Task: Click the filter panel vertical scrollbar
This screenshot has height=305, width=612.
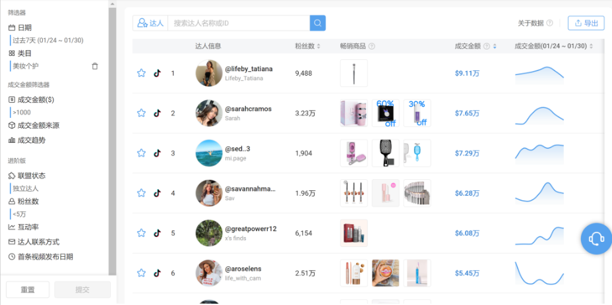Action: [x=112, y=132]
